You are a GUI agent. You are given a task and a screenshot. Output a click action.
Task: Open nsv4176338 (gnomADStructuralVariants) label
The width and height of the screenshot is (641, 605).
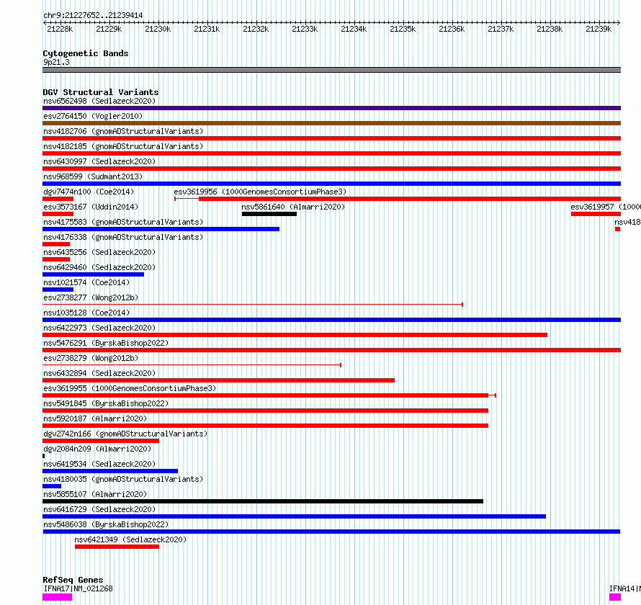click(123, 237)
